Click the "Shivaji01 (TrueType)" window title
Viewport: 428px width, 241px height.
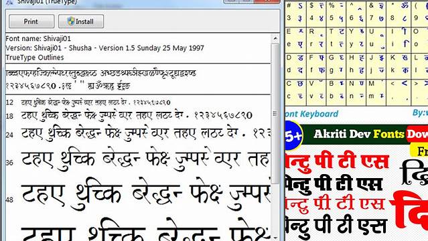47,2
